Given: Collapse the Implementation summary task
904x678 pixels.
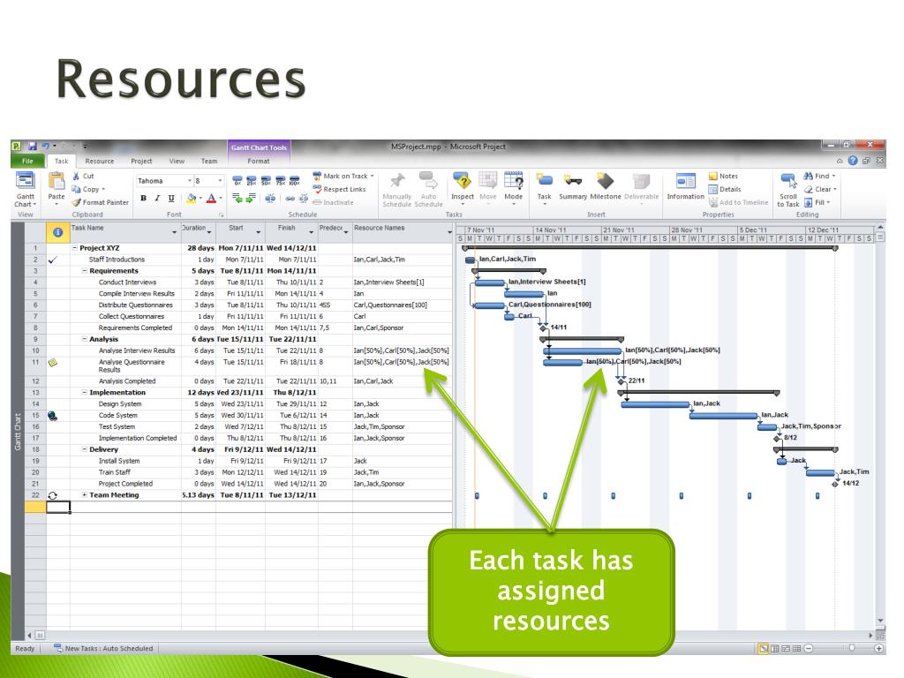Looking at the screenshot, I should click(x=84, y=392).
